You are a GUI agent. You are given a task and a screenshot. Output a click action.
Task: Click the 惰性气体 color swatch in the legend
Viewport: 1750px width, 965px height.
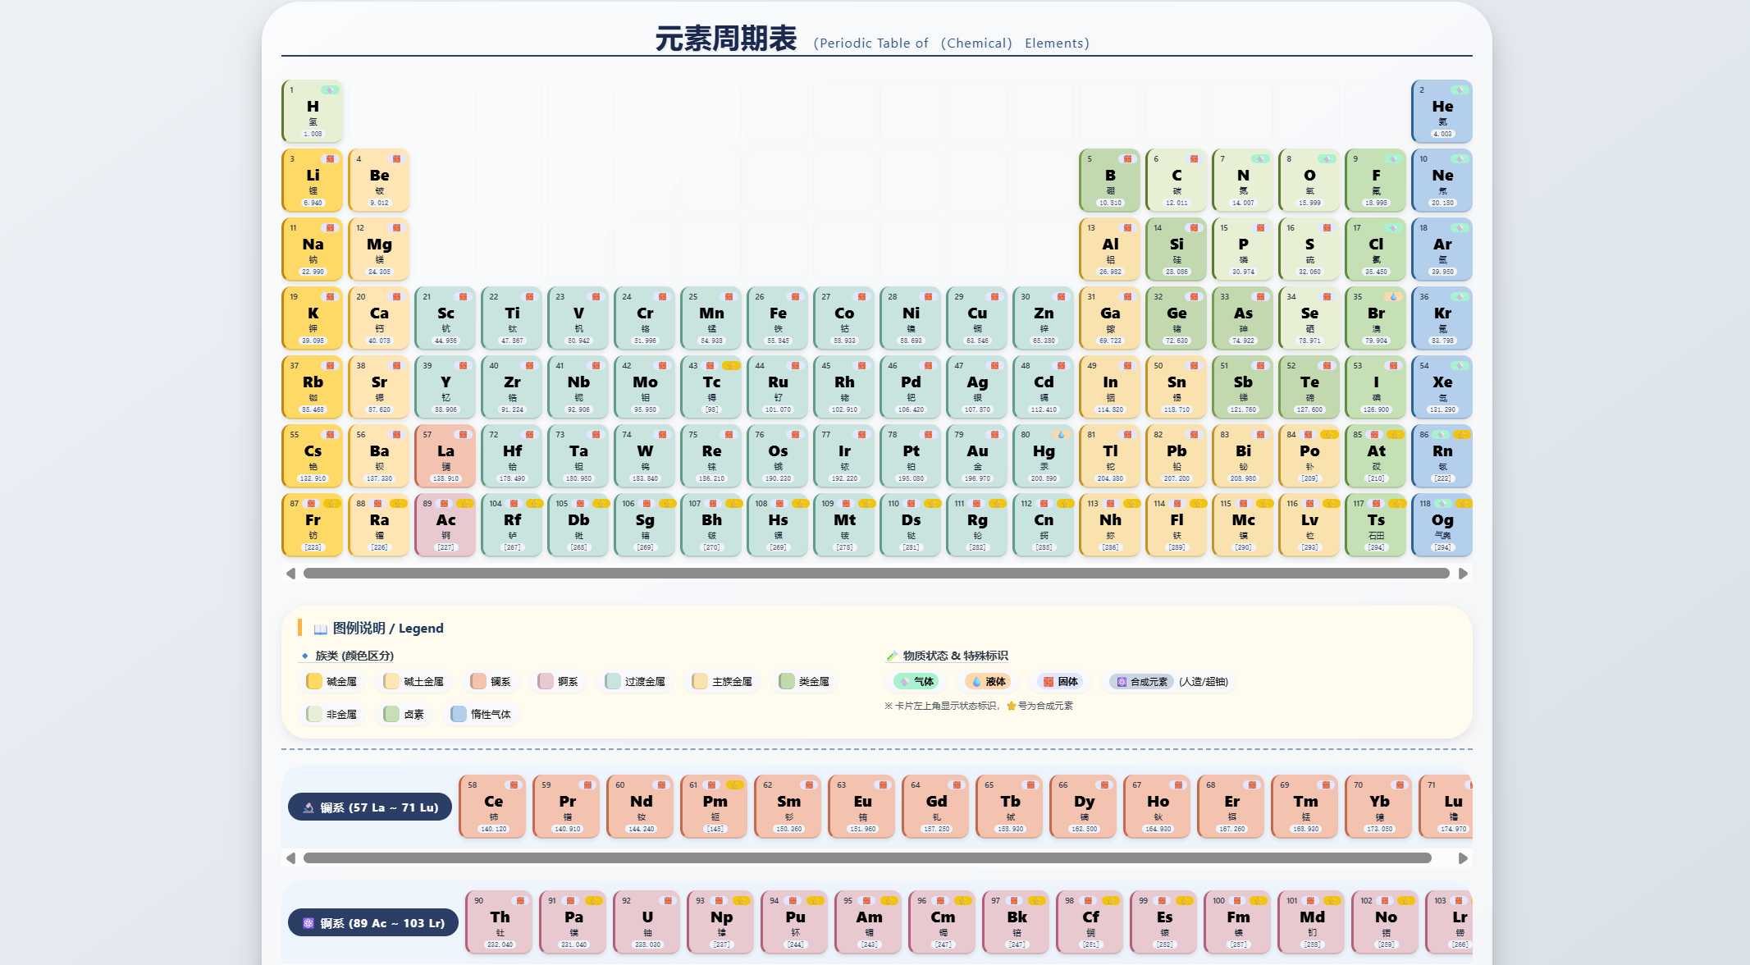pos(459,714)
